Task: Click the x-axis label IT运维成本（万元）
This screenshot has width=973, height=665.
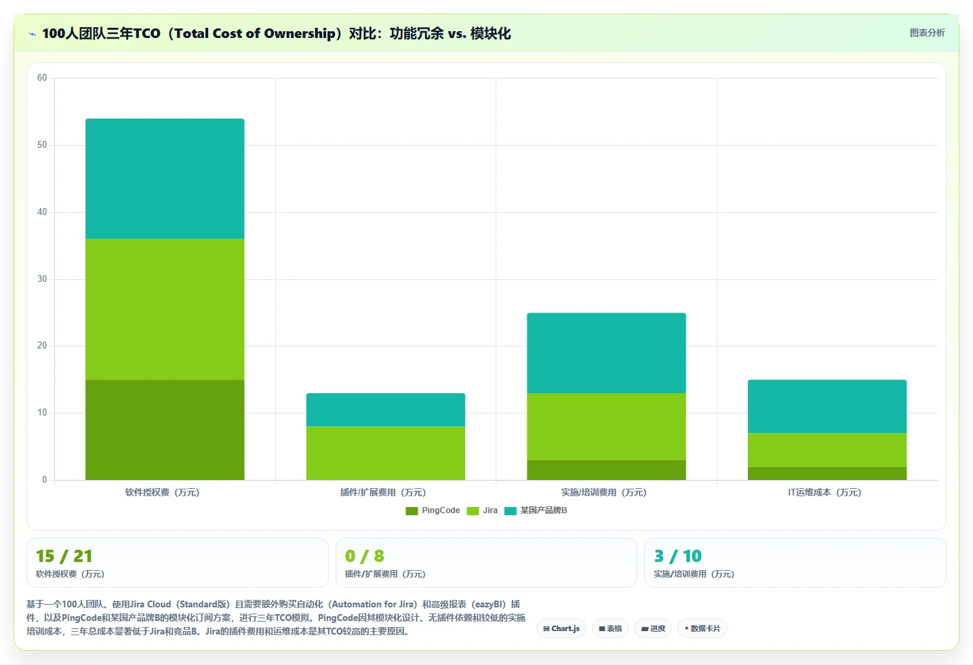Action: pos(825,492)
